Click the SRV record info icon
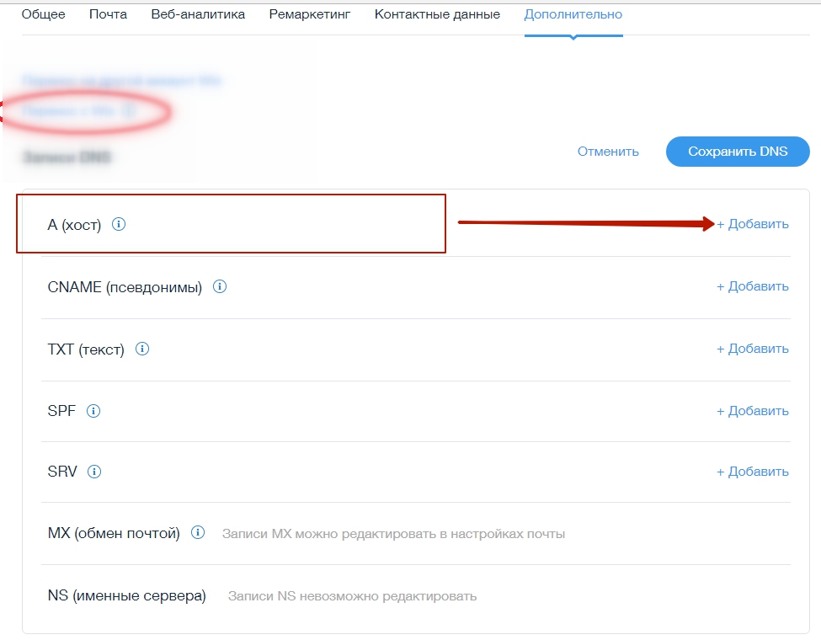The width and height of the screenshot is (821, 640). (x=94, y=472)
